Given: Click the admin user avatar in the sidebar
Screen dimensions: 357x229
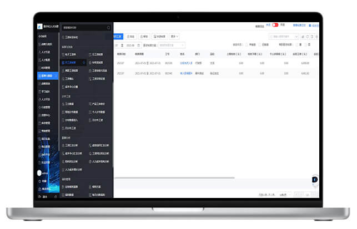Looking at the screenshot, I should point(39,172).
